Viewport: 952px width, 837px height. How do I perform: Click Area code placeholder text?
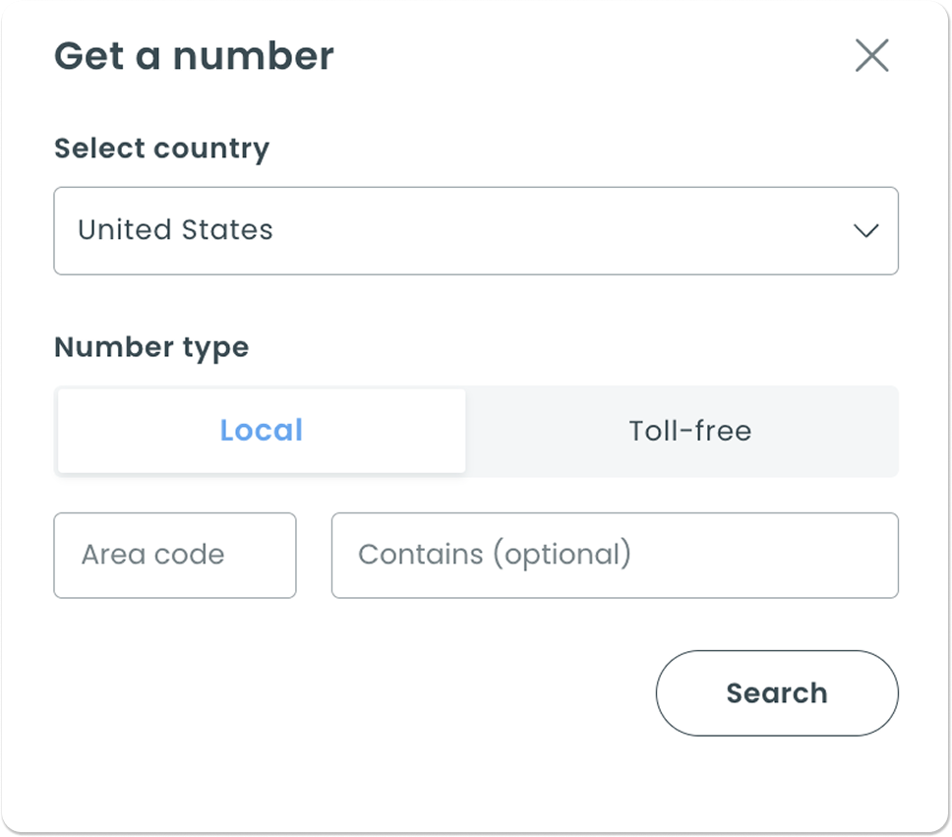point(153,555)
